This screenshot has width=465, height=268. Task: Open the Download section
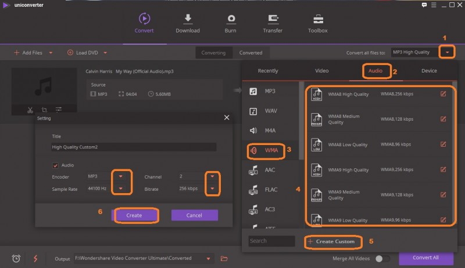tap(188, 23)
